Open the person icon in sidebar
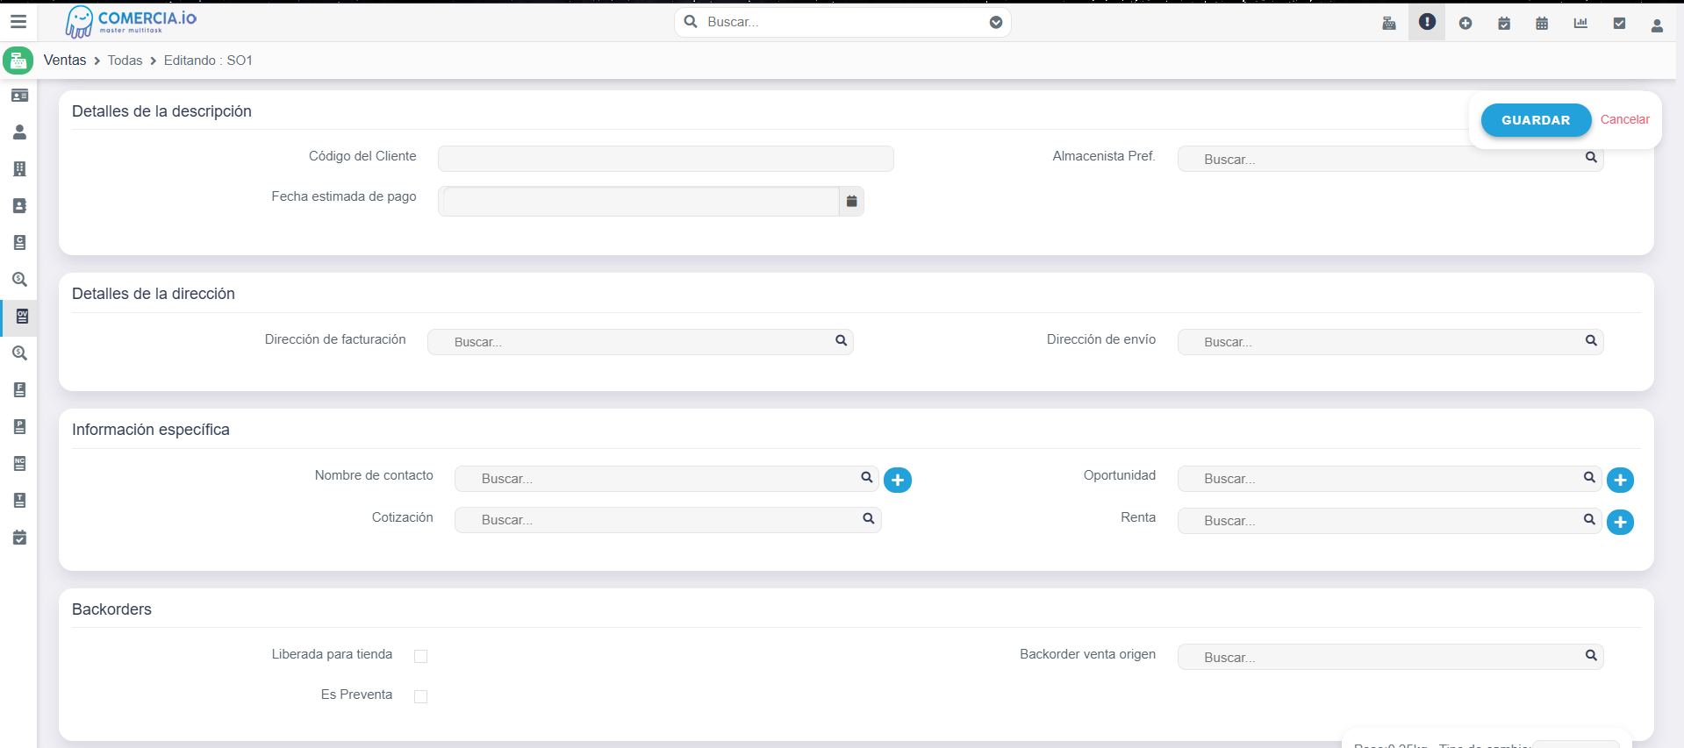Screen dimensions: 1684x748 [19, 132]
